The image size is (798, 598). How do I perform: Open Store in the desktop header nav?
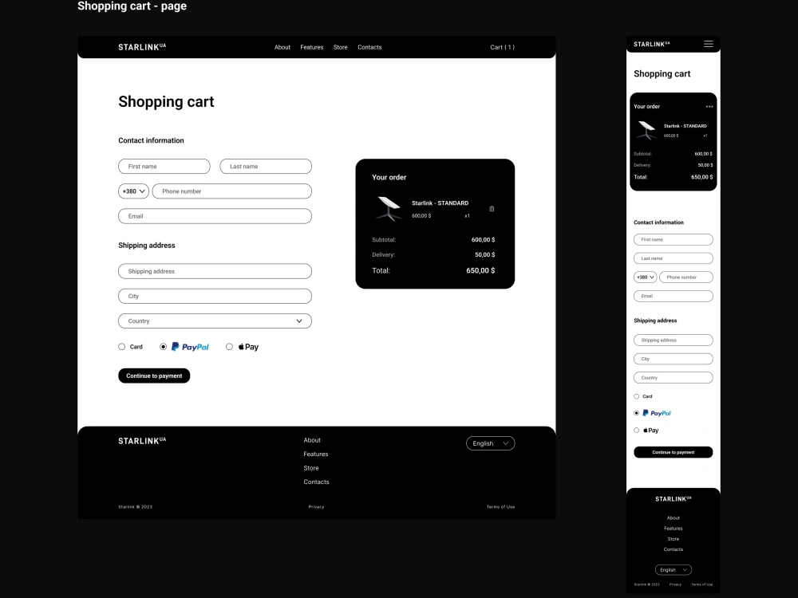[x=341, y=47]
